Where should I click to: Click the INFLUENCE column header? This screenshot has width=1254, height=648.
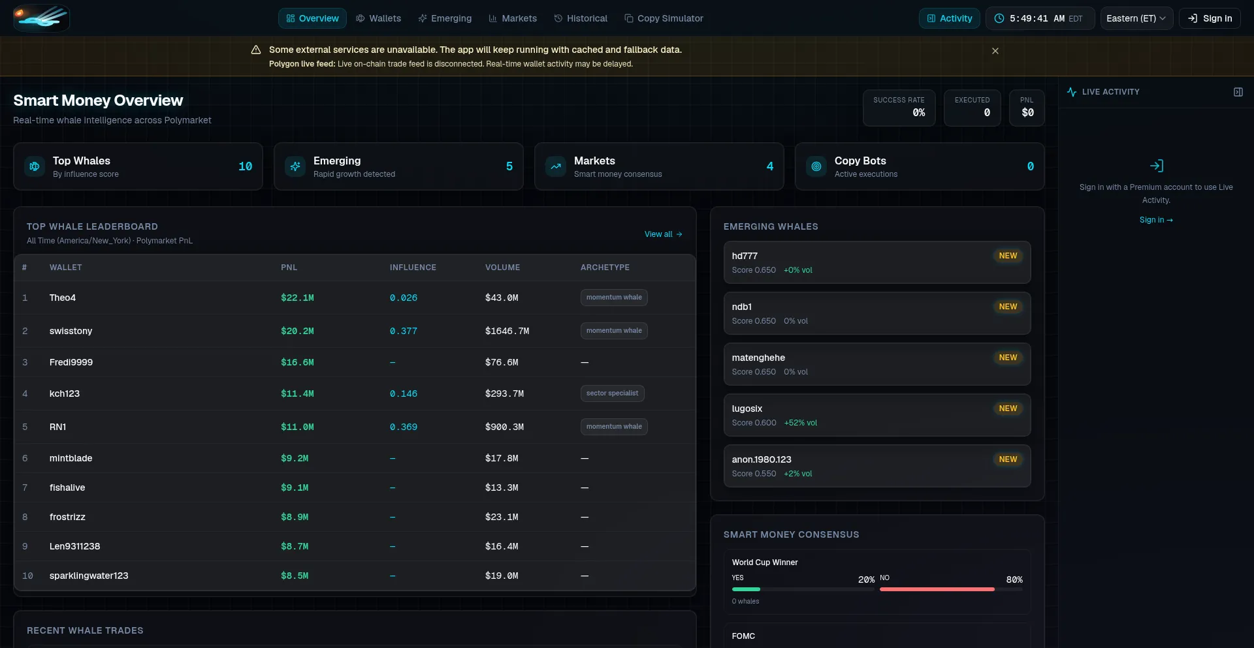pos(413,268)
